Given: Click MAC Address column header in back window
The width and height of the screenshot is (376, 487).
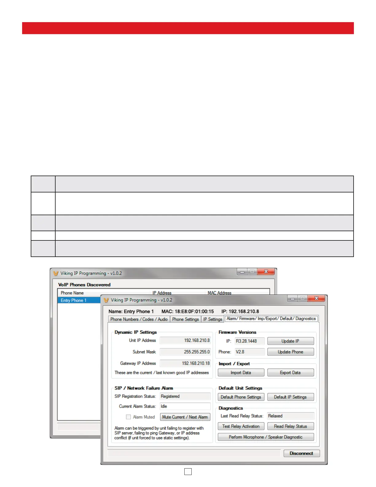Looking at the screenshot, I should (219, 293).
